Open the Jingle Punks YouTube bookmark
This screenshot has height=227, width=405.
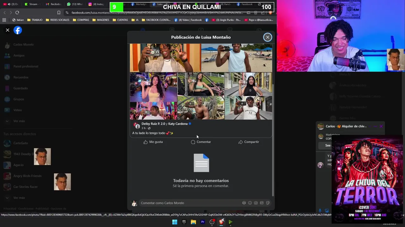point(226,20)
